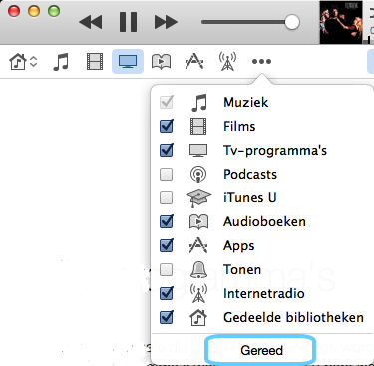Viewport: 374px width, 366px height.
Task: Skip to next track with fast-forward button
Action: pyautogui.click(x=166, y=22)
